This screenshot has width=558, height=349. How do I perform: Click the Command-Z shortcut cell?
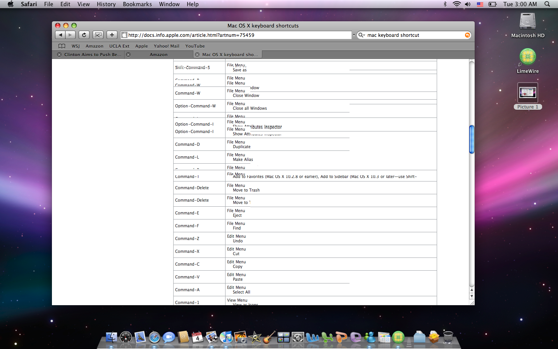tap(199, 238)
